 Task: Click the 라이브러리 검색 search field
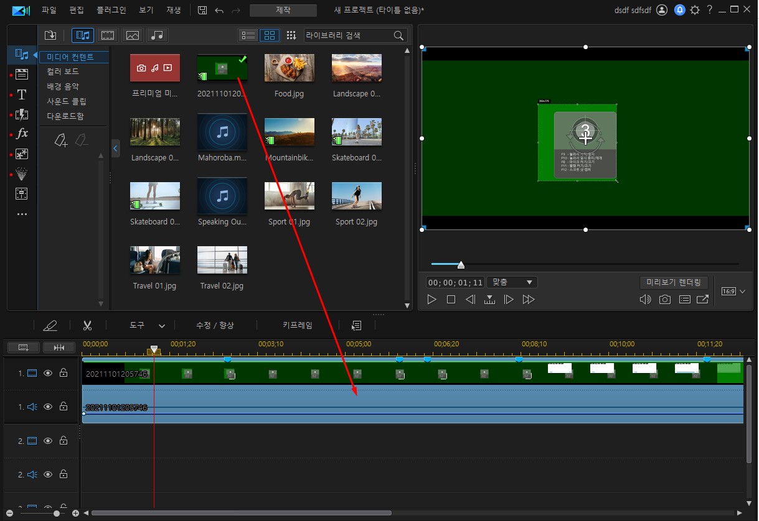(x=356, y=35)
